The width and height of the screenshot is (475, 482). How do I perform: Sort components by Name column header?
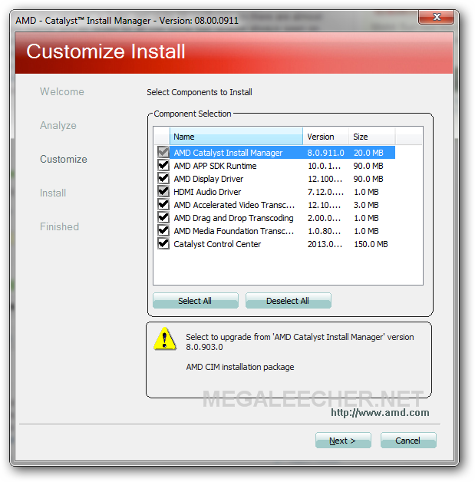(x=236, y=137)
